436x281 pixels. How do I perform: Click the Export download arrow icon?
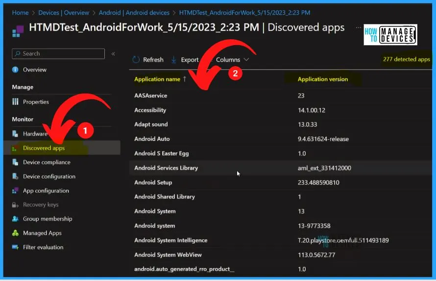coord(174,59)
